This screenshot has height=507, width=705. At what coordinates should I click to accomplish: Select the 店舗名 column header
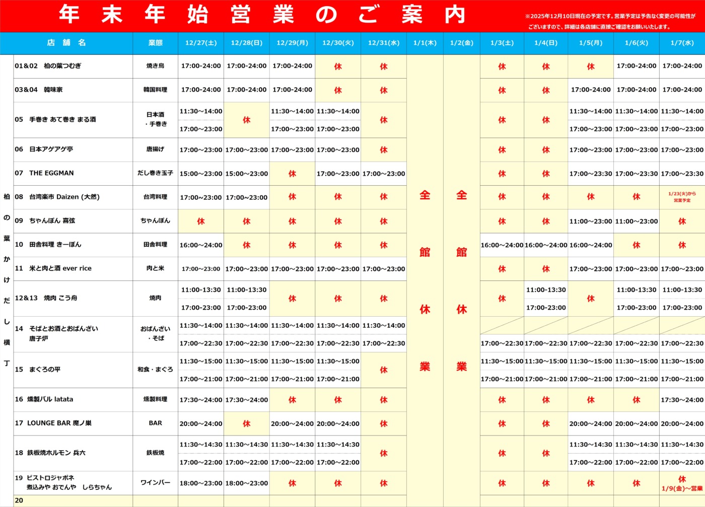tap(66, 43)
